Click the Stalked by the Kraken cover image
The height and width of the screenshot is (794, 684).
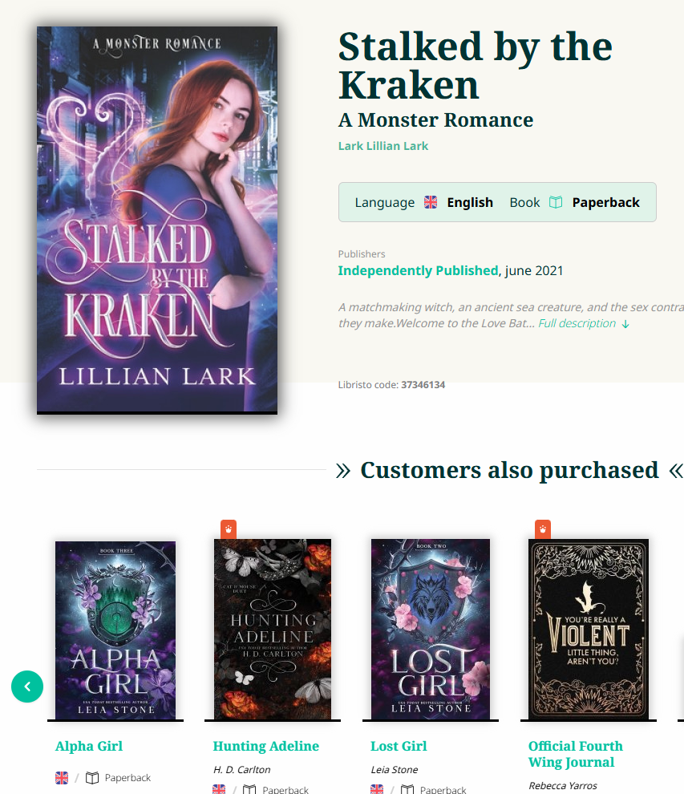157,221
